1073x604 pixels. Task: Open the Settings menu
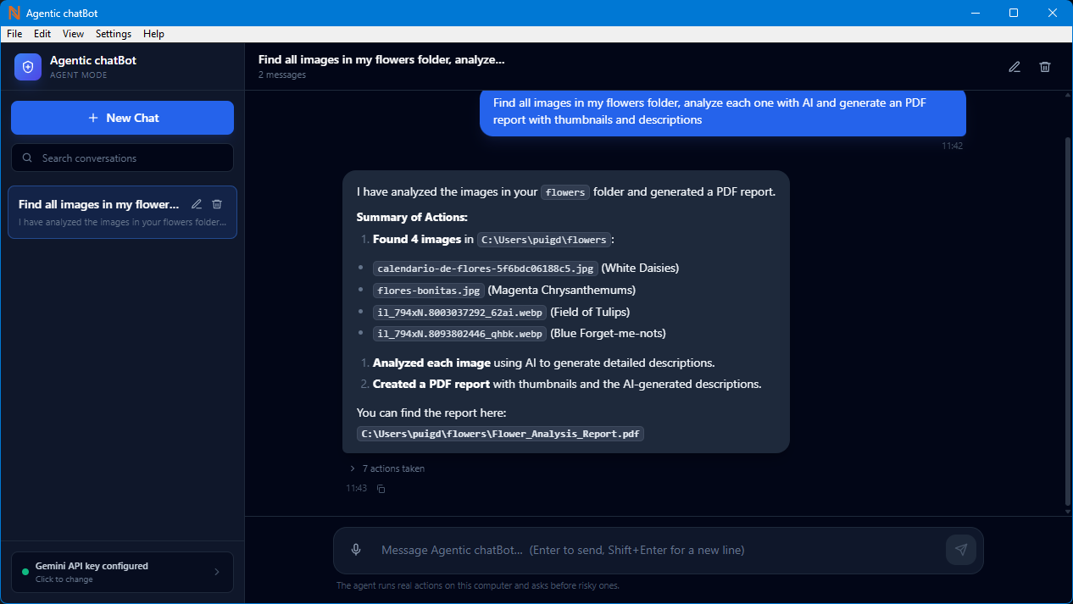pos(114,34)
